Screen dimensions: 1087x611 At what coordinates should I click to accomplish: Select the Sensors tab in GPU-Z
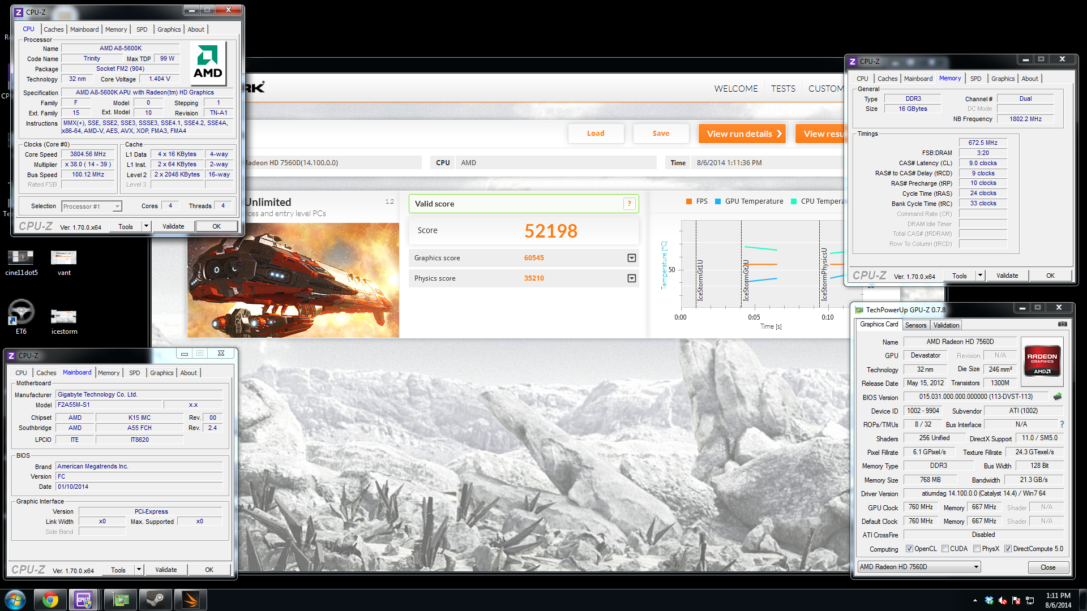(915, 325)
